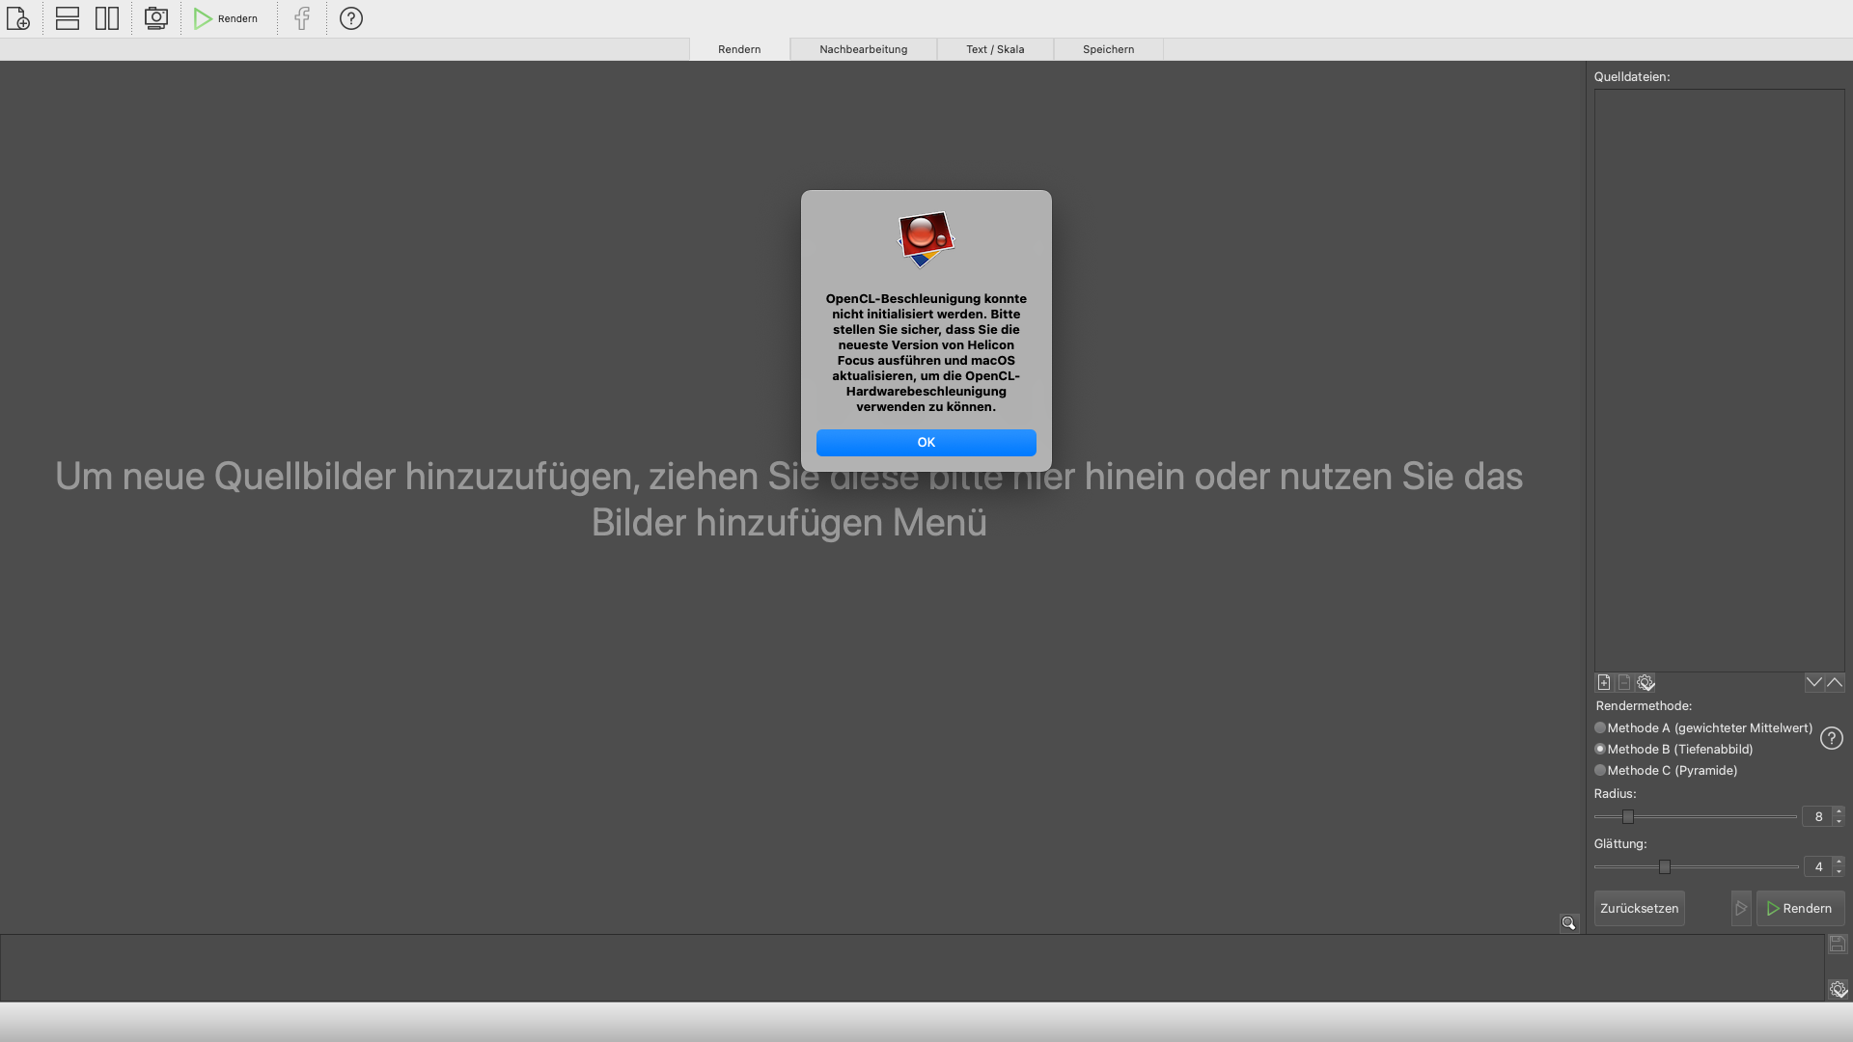Dismiss the OpenCL warning with OK
Viewport: 1853px width, 1042px height.
pos(926,443)
